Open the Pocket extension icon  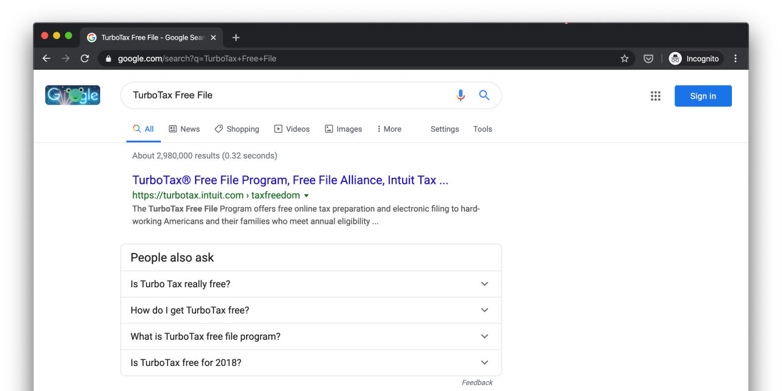648,59
